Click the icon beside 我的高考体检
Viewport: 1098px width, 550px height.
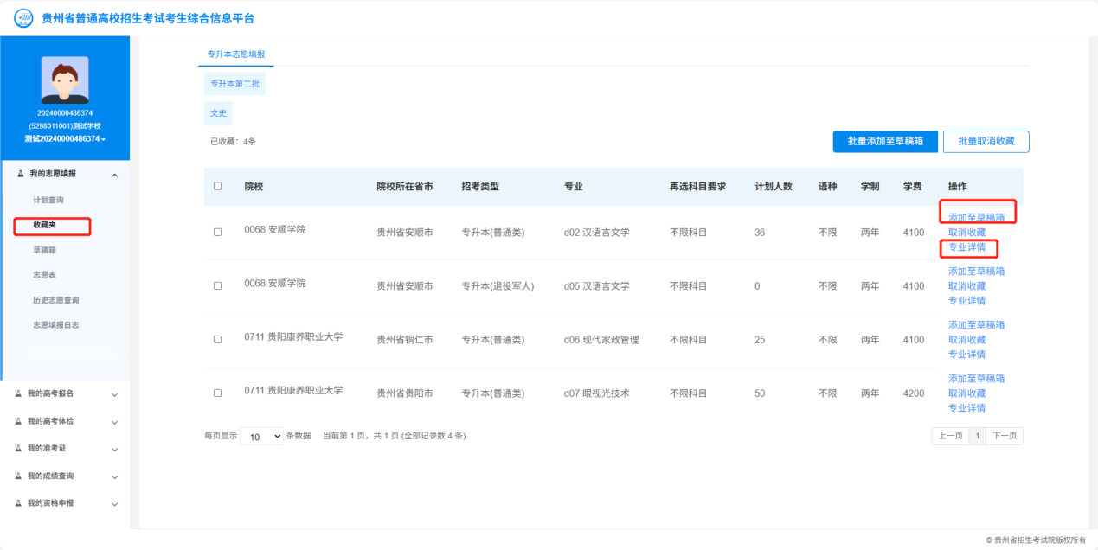[19, 421]
